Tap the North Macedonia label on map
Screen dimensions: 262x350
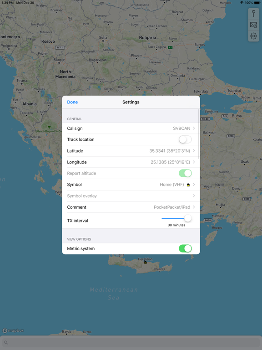point(65,74)
